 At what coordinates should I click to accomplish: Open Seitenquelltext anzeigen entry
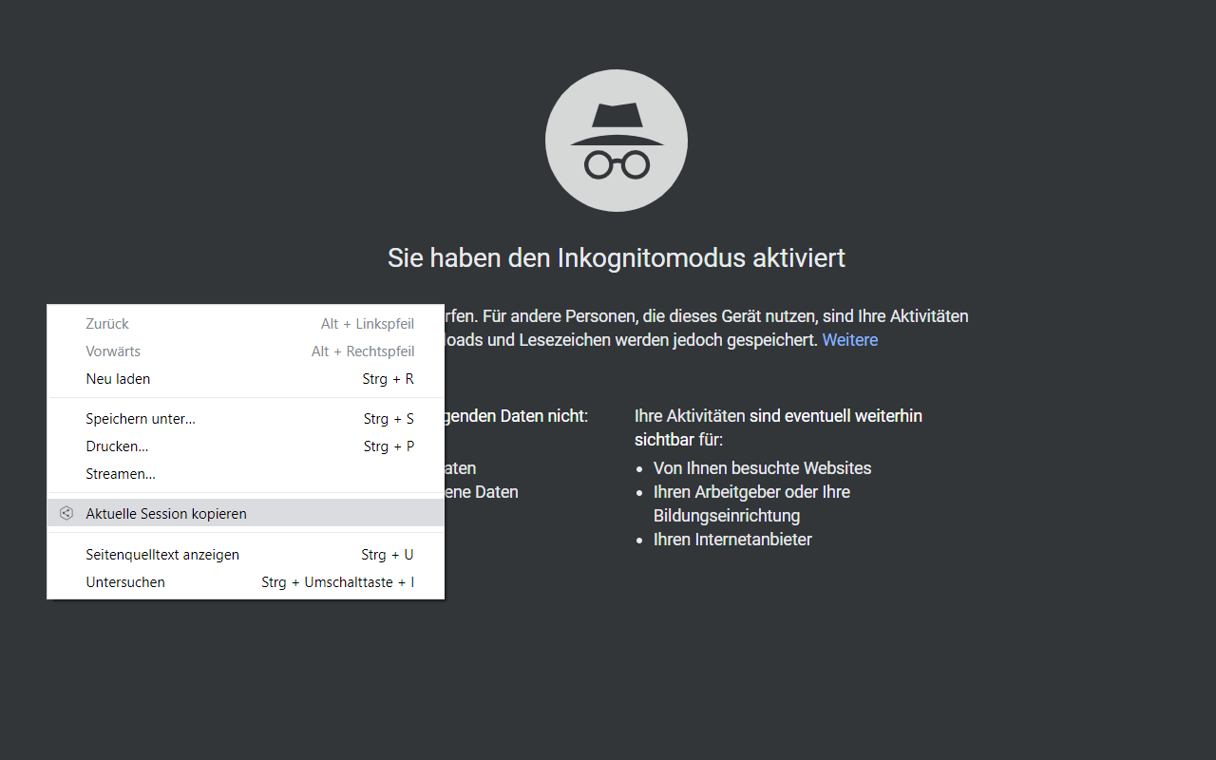click(x=246, y=555)
